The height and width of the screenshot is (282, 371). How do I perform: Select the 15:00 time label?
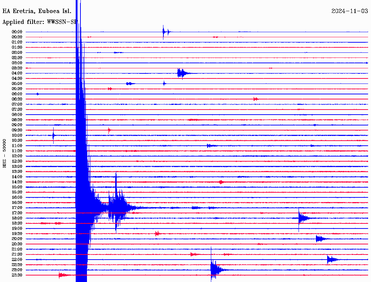(17, 187)
